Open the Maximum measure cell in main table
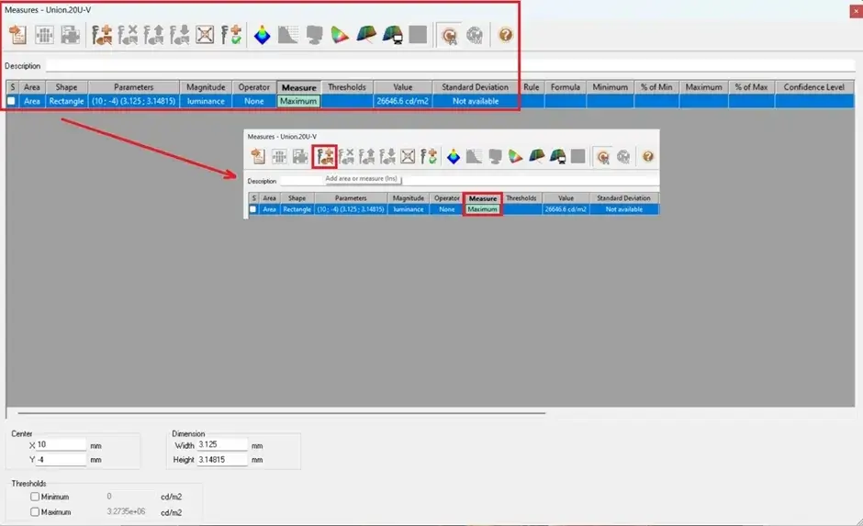 (298, 101)
